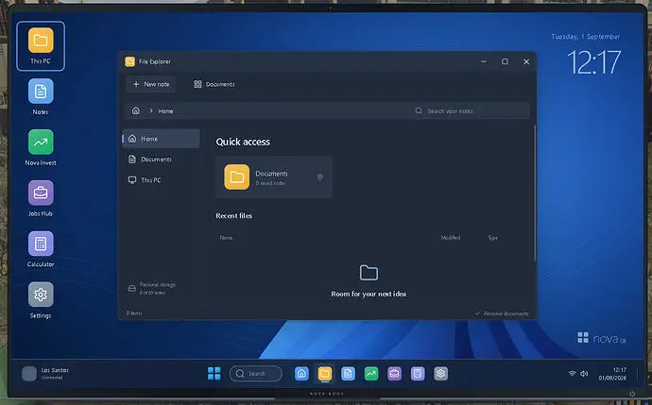Open This PC desktop icon
Image resolution: width=652 pixels, height=405 pixels.
pyautogui.click(x=41, y=45)
